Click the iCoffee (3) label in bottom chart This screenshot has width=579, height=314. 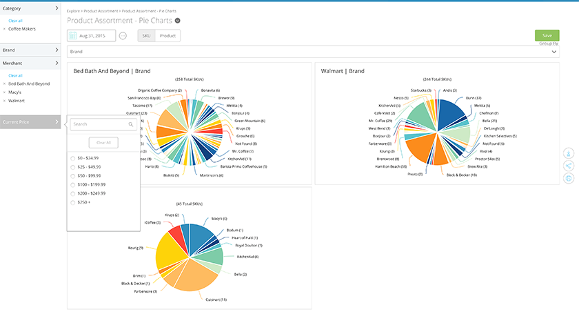[152, 223]
